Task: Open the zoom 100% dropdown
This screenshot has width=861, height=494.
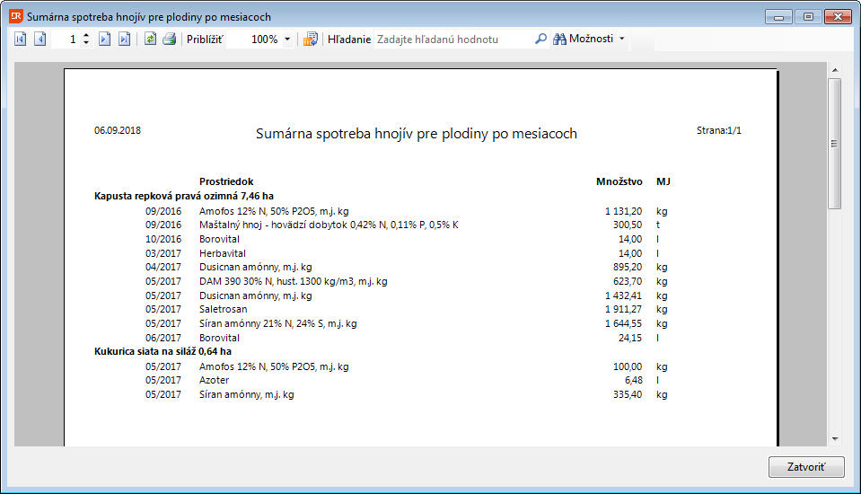Action: pos(287,40)
